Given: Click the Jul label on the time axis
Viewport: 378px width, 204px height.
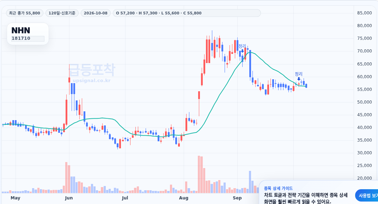Looking at the screenshot, I should [x=125, y=198].
